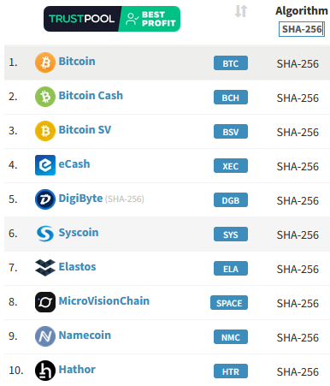Click the MicroVisionChain black icon
330x386 pixels.
point(45,302)
